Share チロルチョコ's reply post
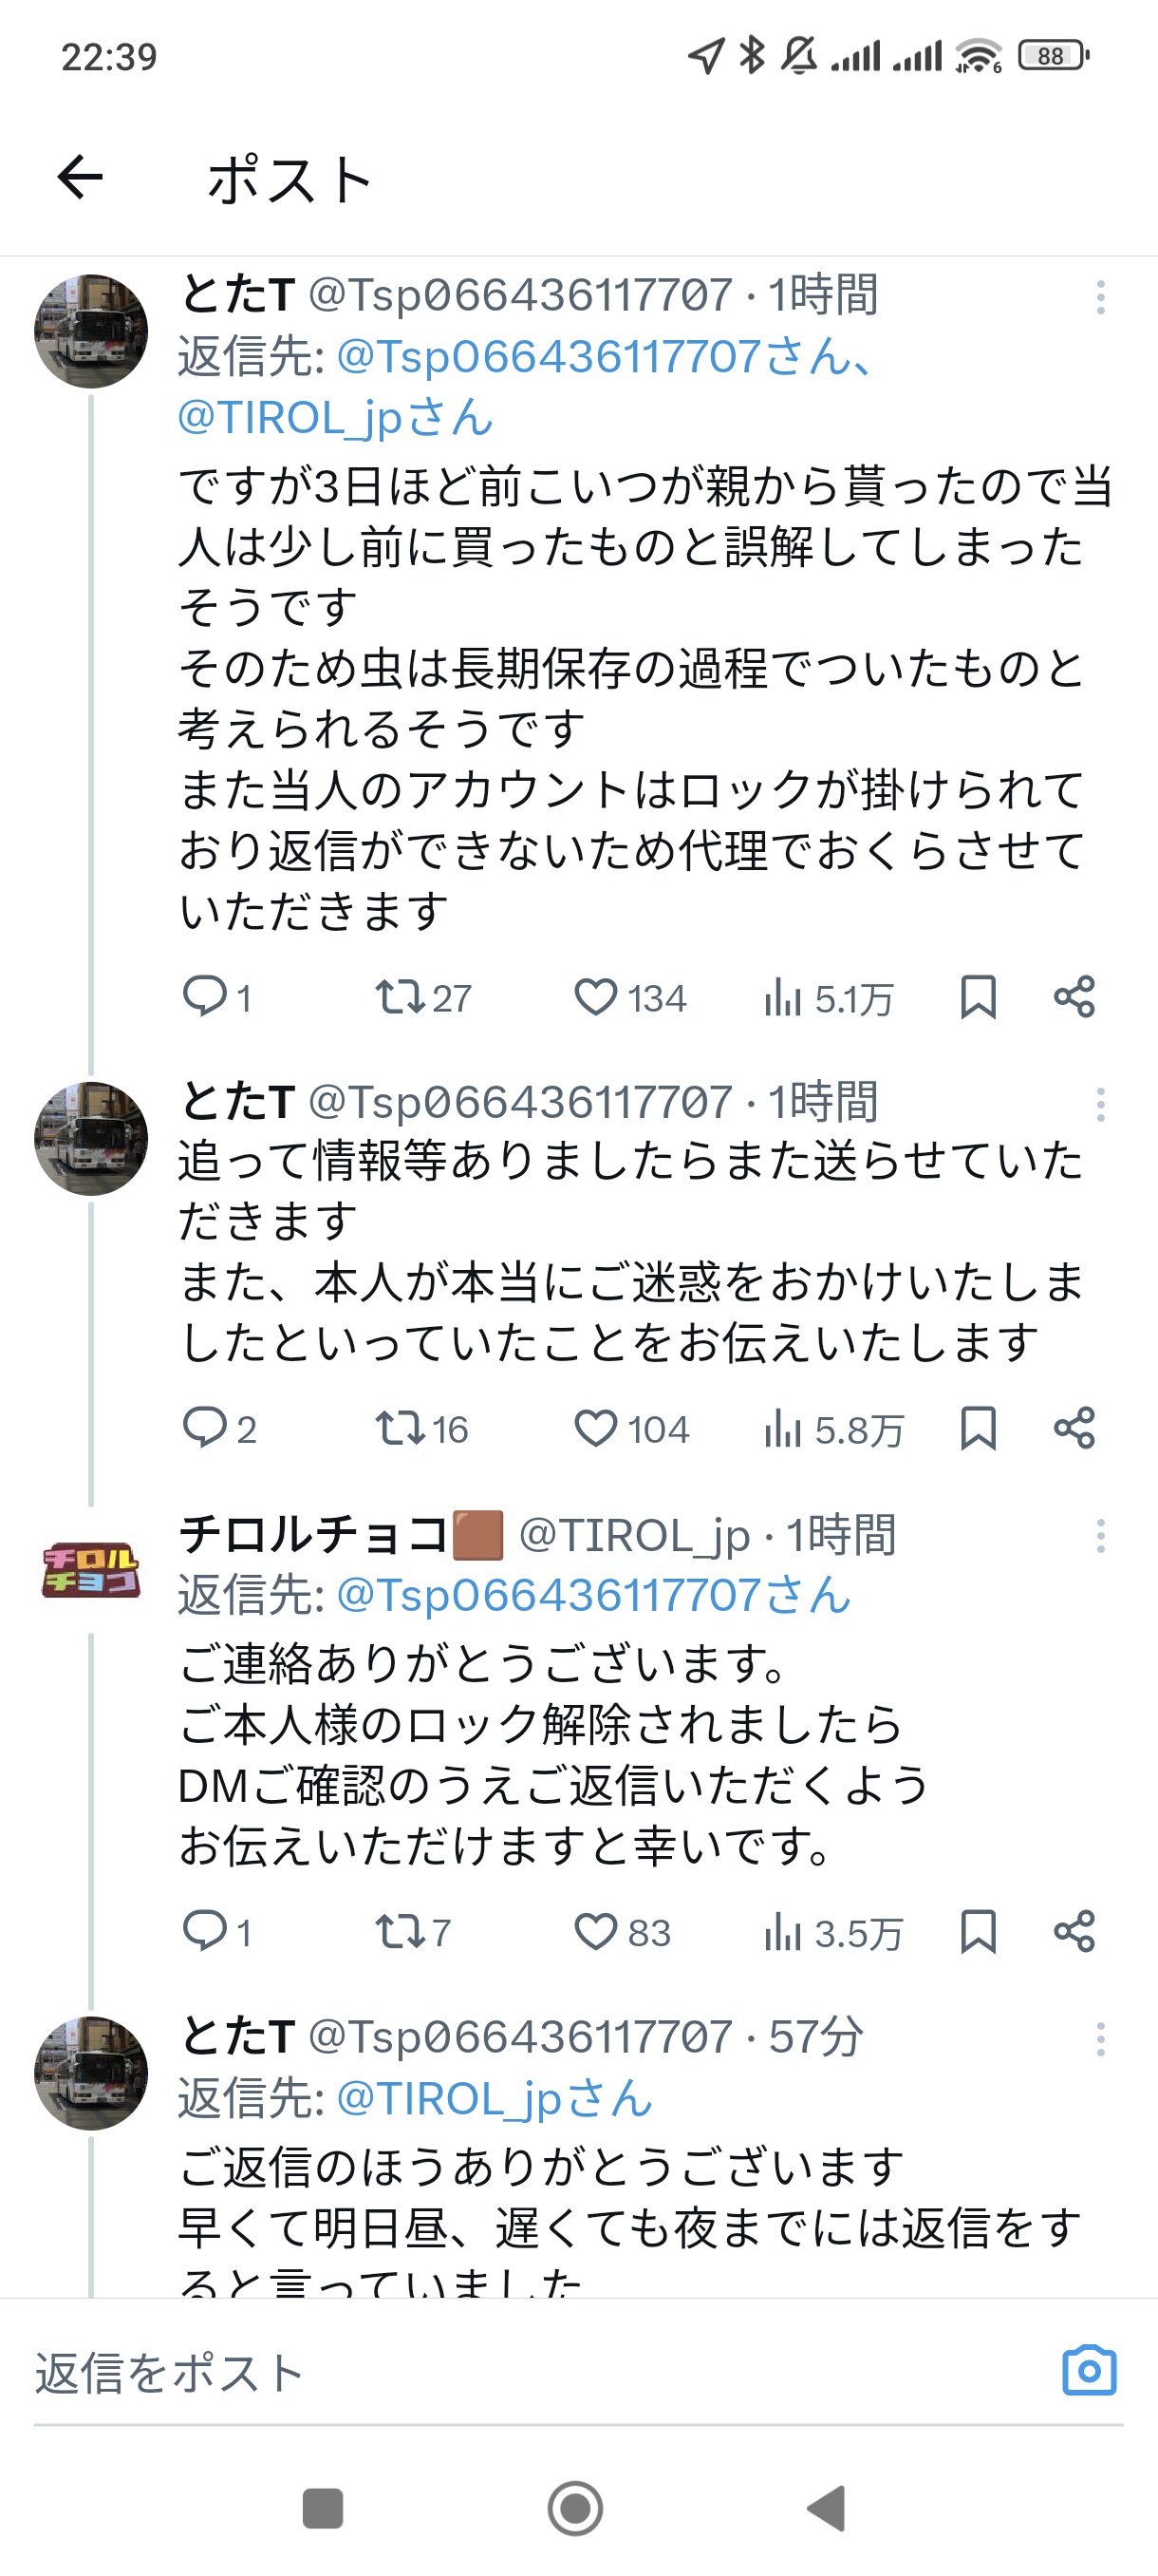The width and height of the screenshot is (1158, 2576). coord(1074,1931)
